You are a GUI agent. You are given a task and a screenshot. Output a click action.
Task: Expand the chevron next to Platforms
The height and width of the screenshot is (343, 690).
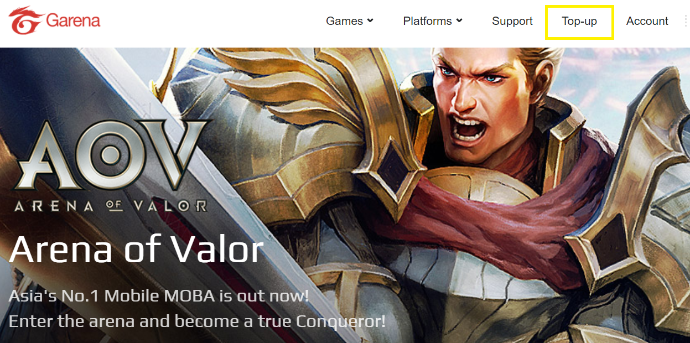[459, 21]
